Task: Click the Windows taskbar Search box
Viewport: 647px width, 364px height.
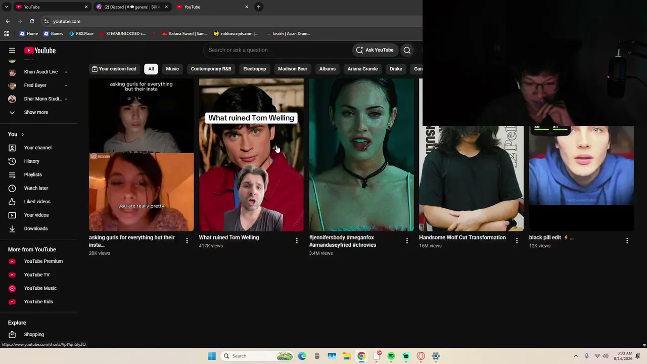Action: [x=258, y=356]
